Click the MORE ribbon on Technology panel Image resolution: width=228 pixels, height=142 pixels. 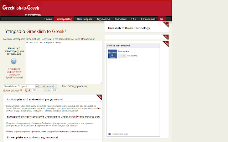(166, 24)
